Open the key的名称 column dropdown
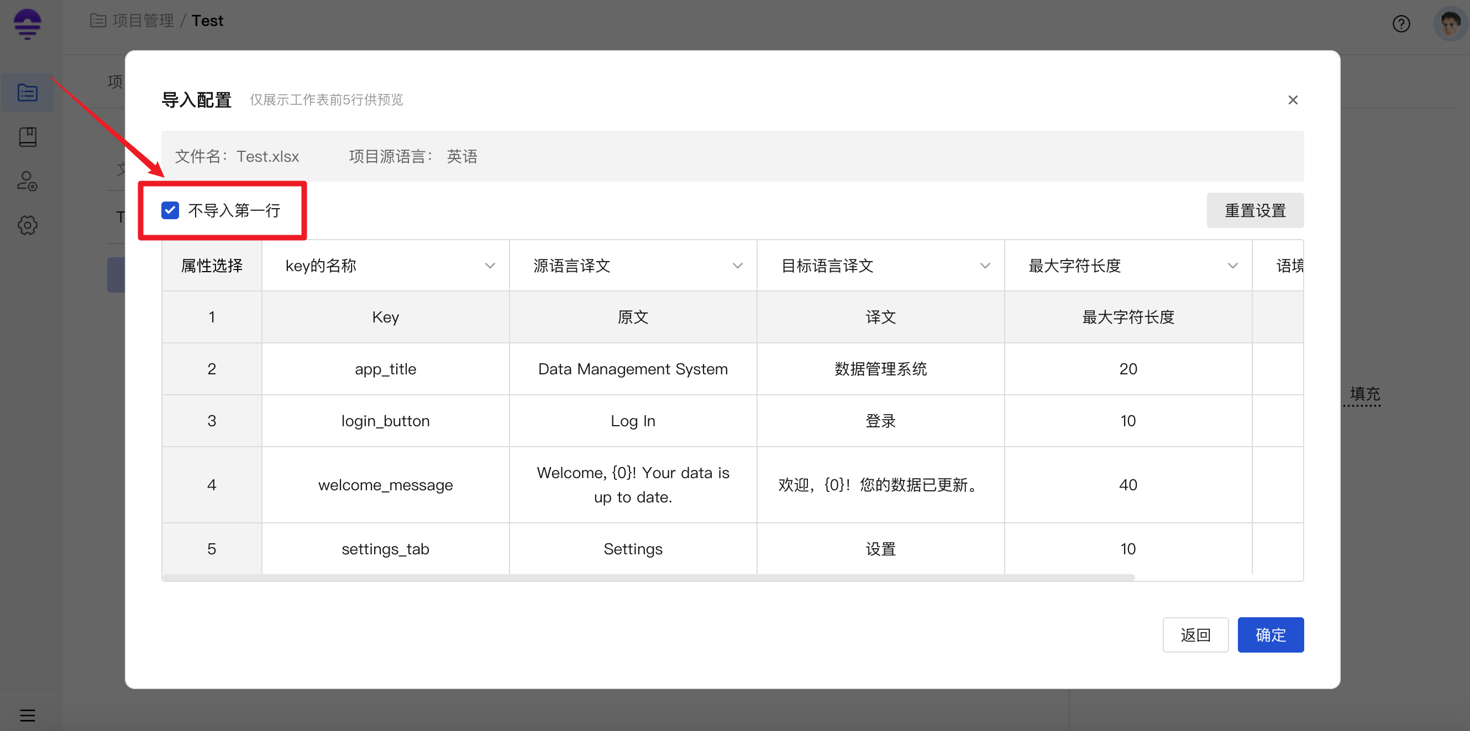Viewport: 1470px width, 731px height. click(386, 266)
